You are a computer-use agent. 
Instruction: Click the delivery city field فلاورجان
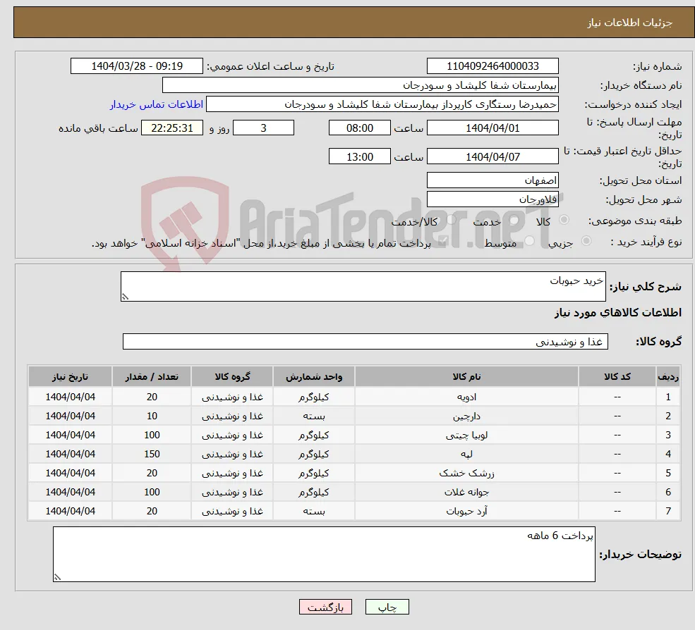tap(492, 199)
